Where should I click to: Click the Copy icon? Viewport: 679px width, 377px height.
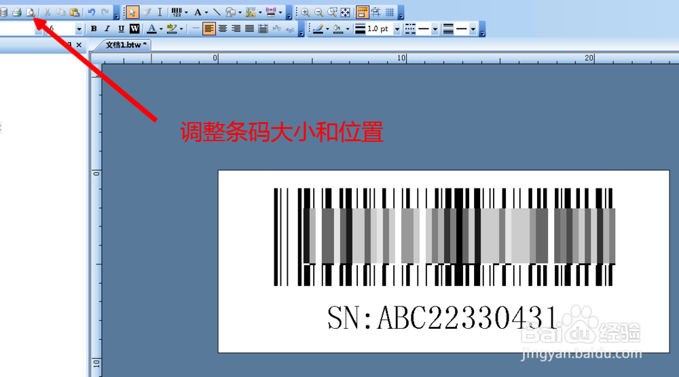coord(61,12)
